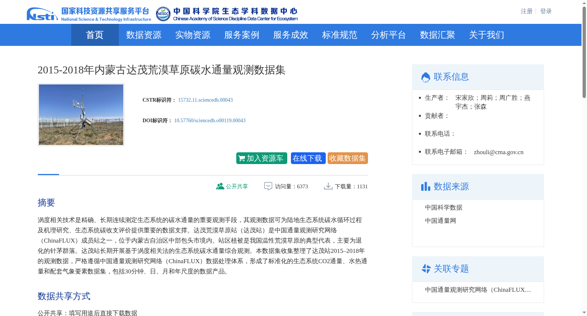Click the shopping cart icon
Image resolution: width=587 pixels, height=316 pixels.
point(242,159)
